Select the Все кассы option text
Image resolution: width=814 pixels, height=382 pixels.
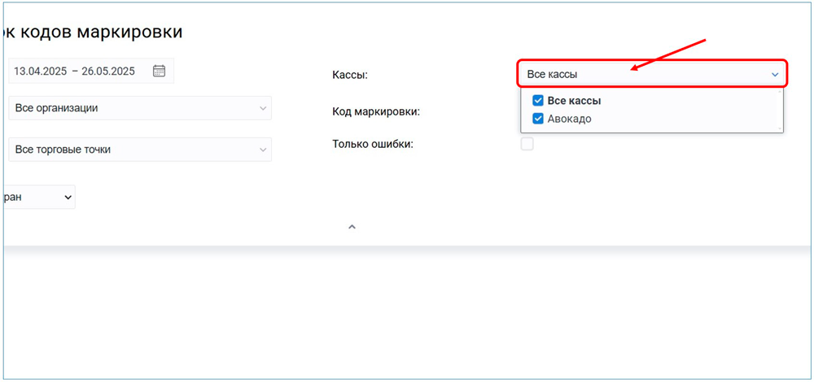pos(574,101)
